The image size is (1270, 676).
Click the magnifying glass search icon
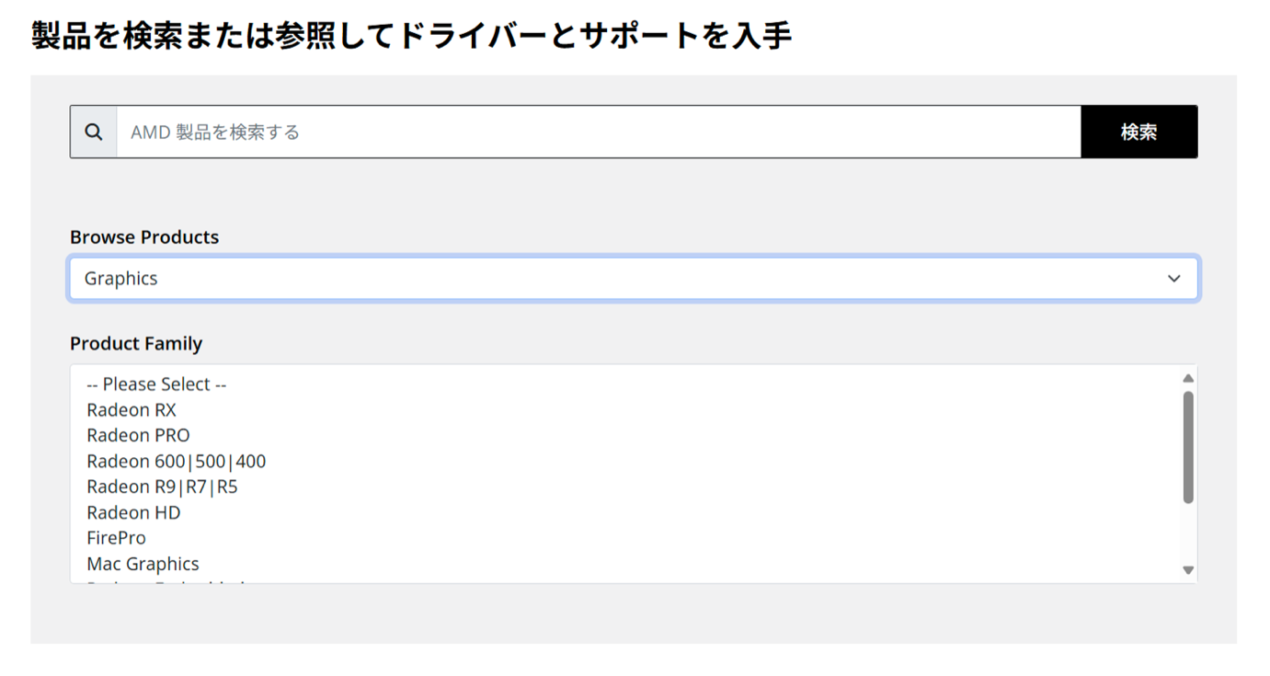pyautogui.click(x=94, y=132)
